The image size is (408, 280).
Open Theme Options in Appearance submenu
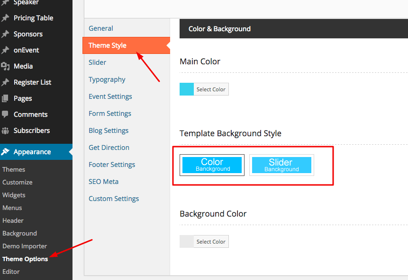pos(25,259)
